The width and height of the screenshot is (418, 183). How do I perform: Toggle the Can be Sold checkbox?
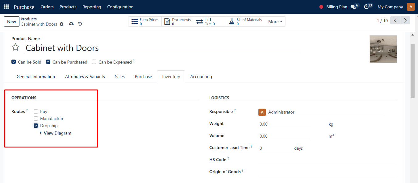14,62
